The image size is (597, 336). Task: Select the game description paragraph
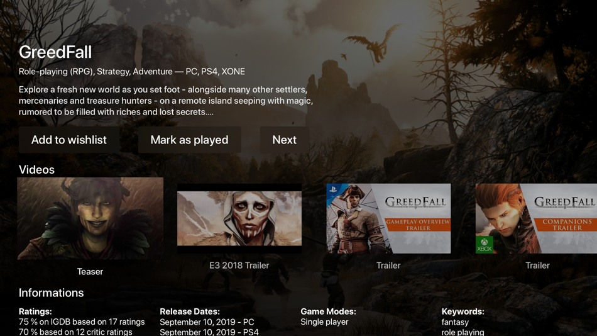point(166,101)
